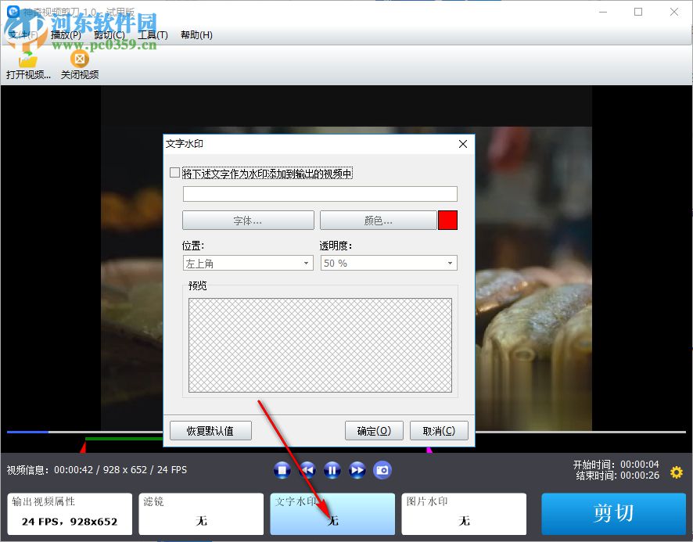Open the 文字水印 text watermark panel
Screen dimensions: 693x542
pos(332,514)
